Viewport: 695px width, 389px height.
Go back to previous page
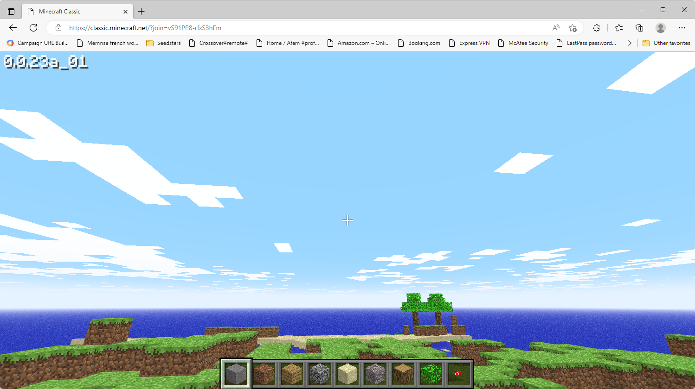[x=13, y=28]
